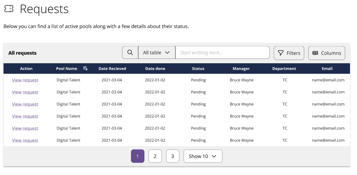Click the search magnifier icon button
Screen dimensions: 357x175
pos(130,53)
